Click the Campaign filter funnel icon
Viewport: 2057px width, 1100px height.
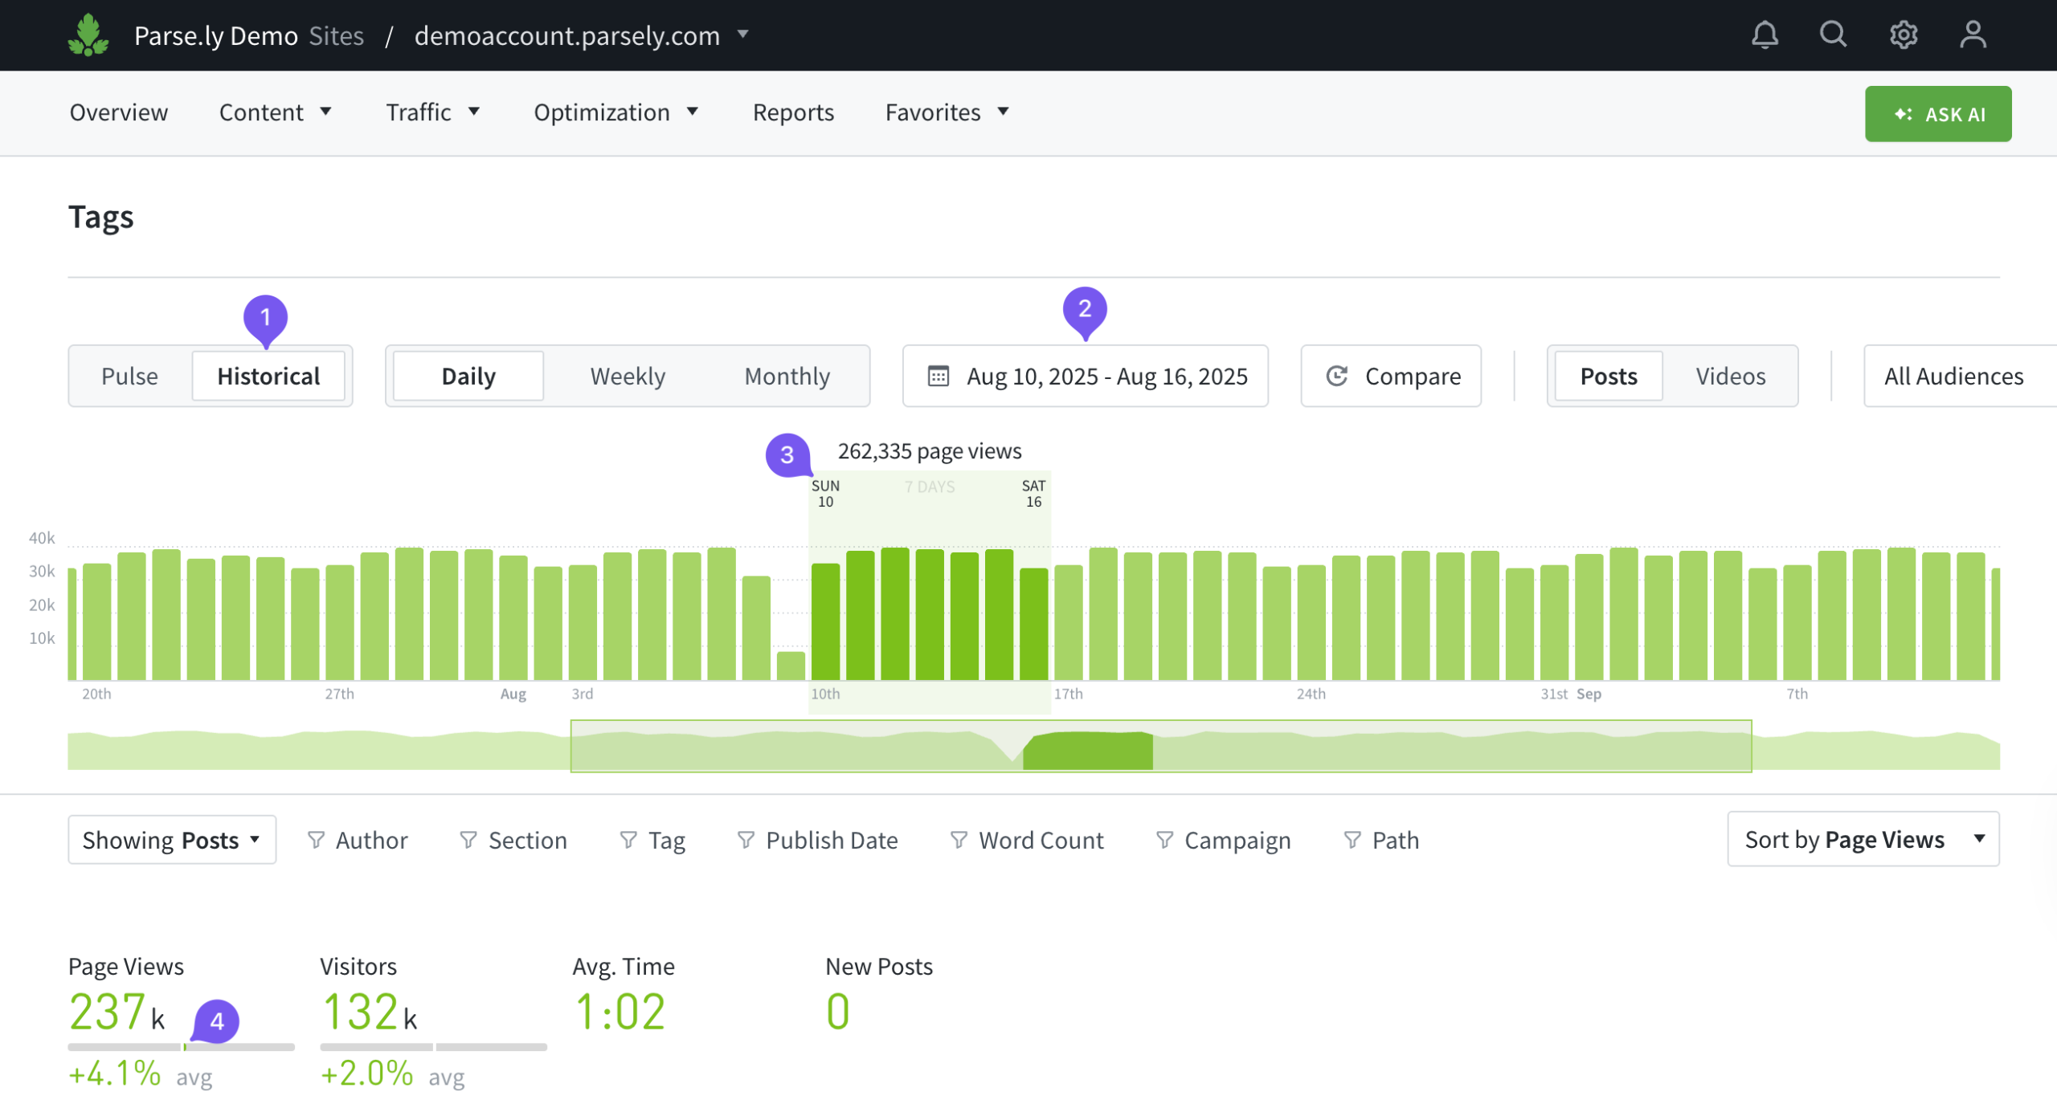click(x=1164, y=840)
